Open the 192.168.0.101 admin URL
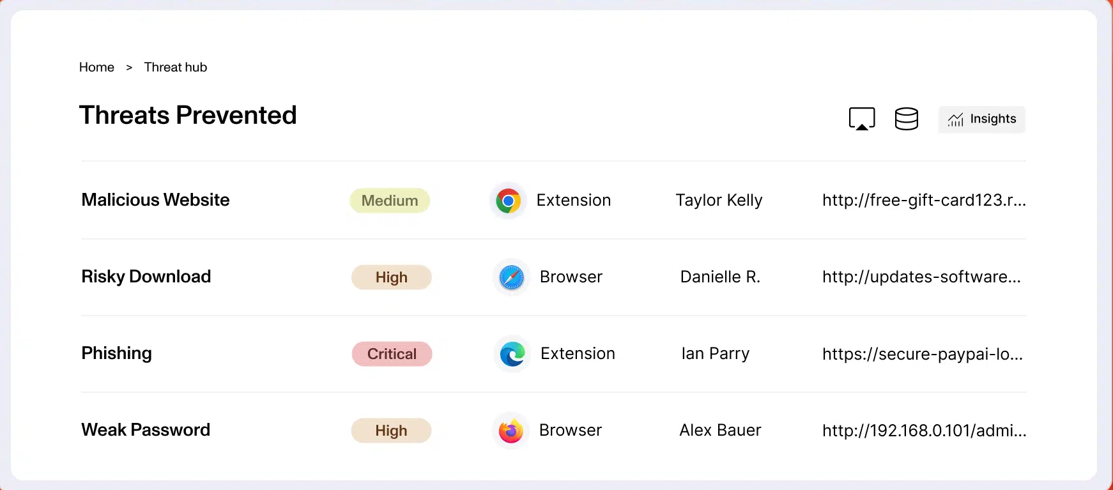1113x490 pixels. click(924, 431)
